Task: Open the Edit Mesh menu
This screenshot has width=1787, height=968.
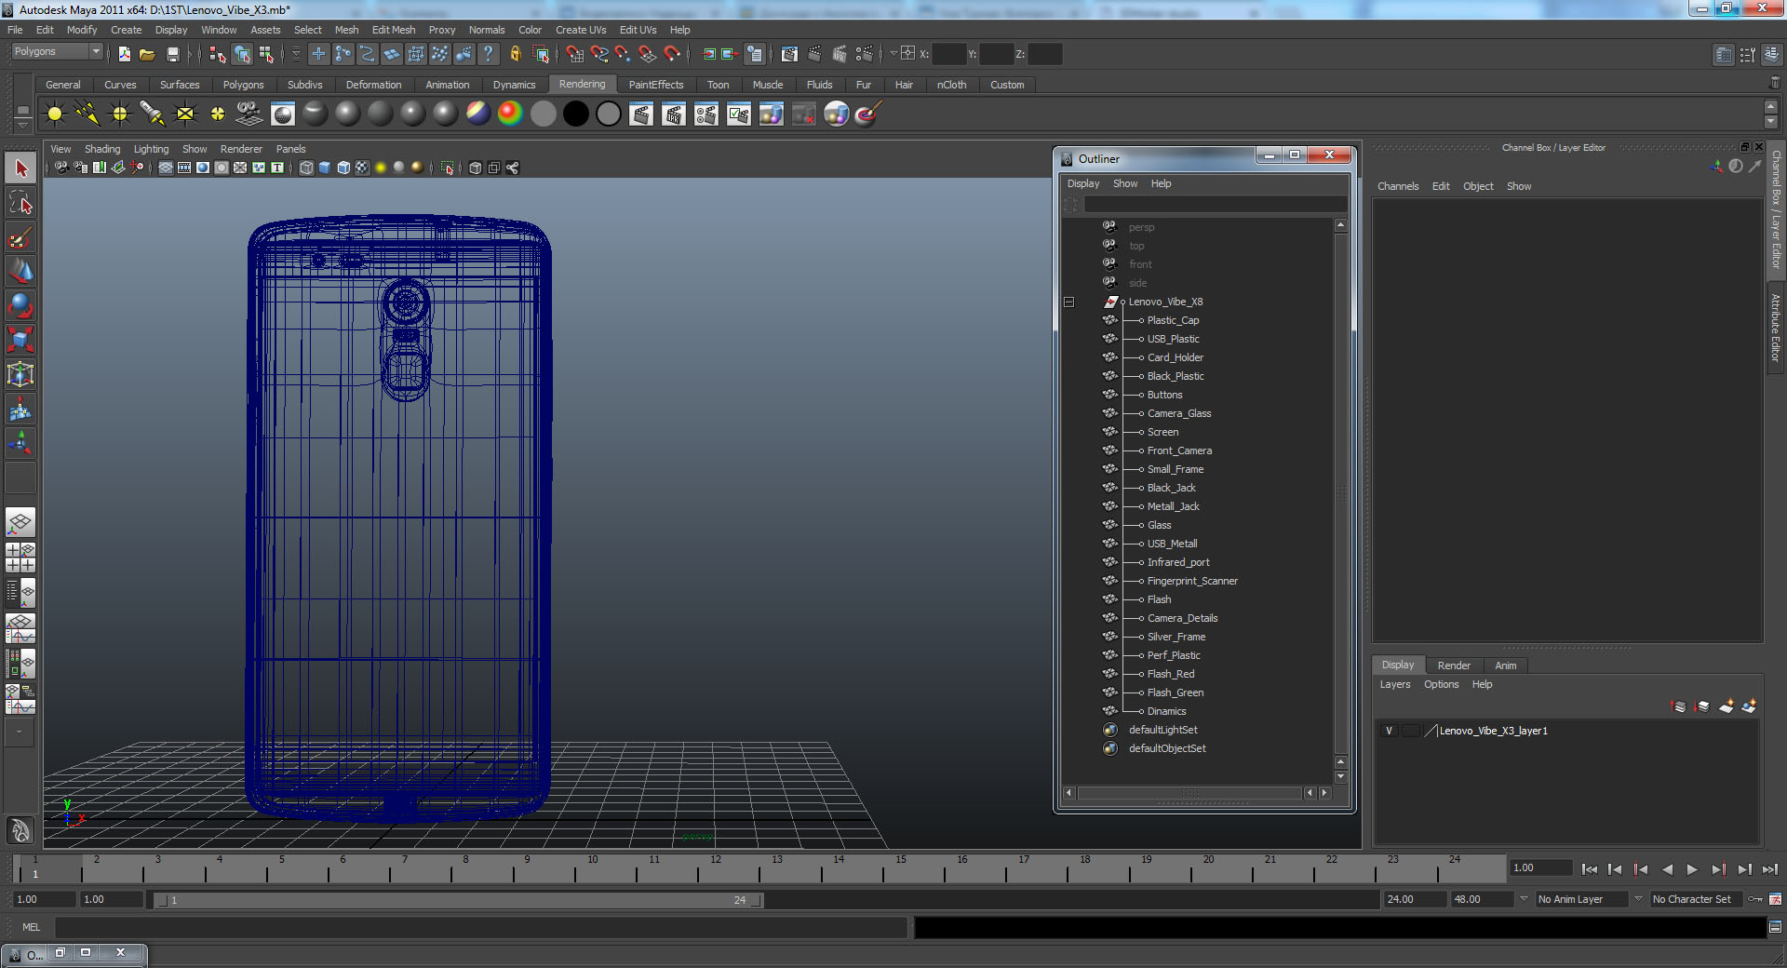Action: [394, 30]
